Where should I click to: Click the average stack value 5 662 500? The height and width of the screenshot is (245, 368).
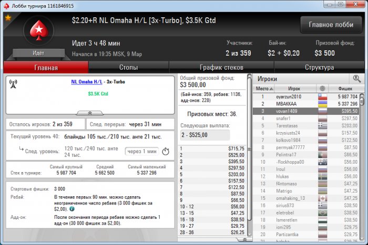tap(105, 173)
